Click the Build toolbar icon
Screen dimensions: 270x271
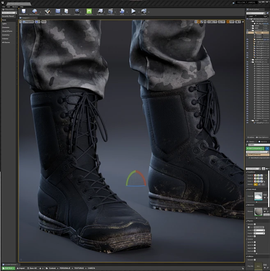tap(122, 12)
